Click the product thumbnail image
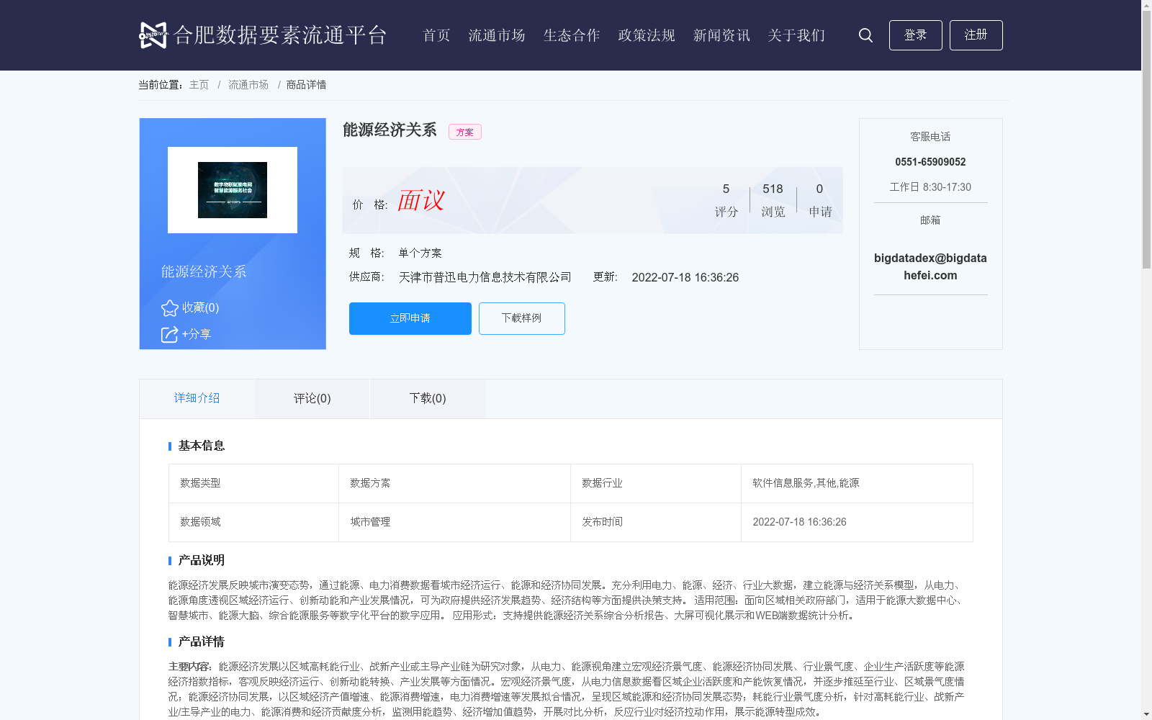Image resolution: width=1152 pixels, height=720 pixels. point(233,190)
